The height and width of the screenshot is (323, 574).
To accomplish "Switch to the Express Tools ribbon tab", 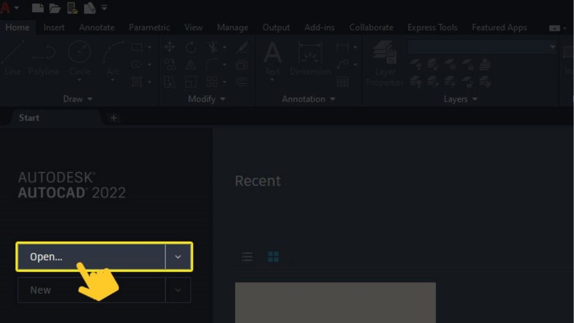I will [432, 27].
